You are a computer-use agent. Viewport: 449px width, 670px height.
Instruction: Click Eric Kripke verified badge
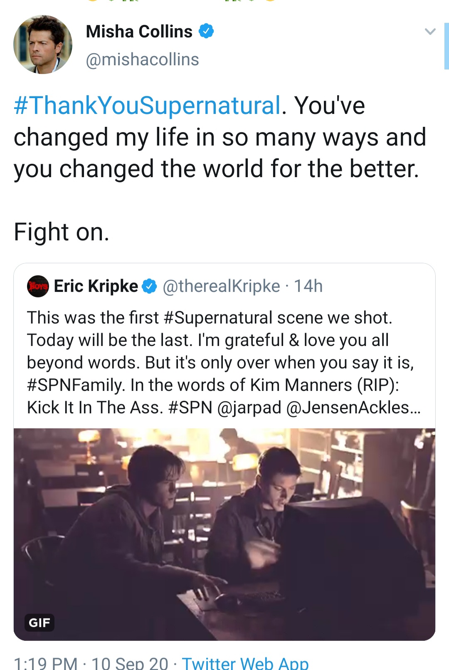pos(150,286)
